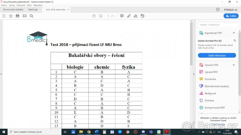Viewport: 241px width, 135px height.
Task: Click the page number field
Action: [x=108, y=16]
